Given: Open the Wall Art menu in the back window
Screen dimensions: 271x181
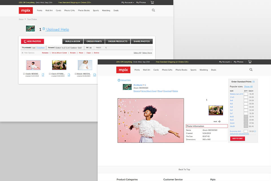Looking at the screenshot, I should (x=49, y=10).
